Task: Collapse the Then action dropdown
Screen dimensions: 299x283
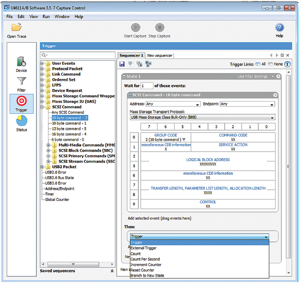Action: 266,237
